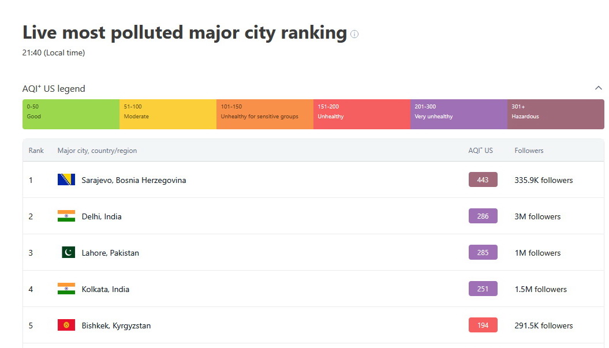This screenshot has width=609, height=348.
Task: Click the India flag next to Delhi
Action: click(66, 216)
